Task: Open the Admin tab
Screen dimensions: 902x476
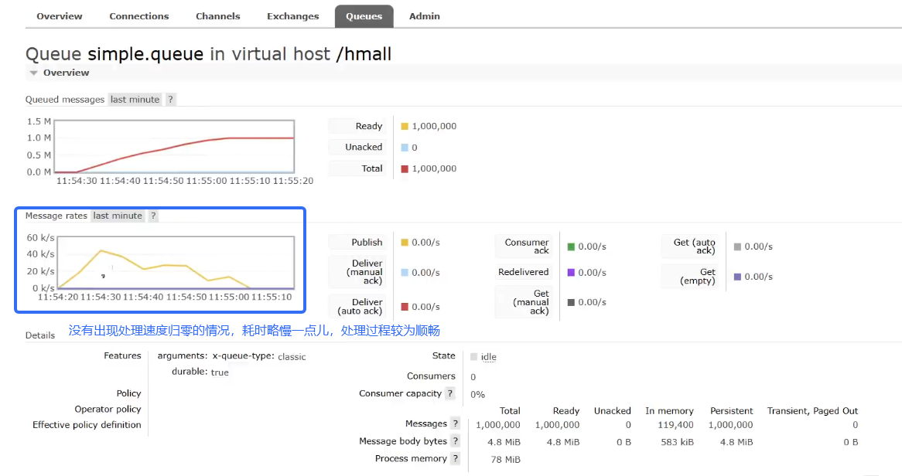Action: pyautogui.click(x=425, y=16)
